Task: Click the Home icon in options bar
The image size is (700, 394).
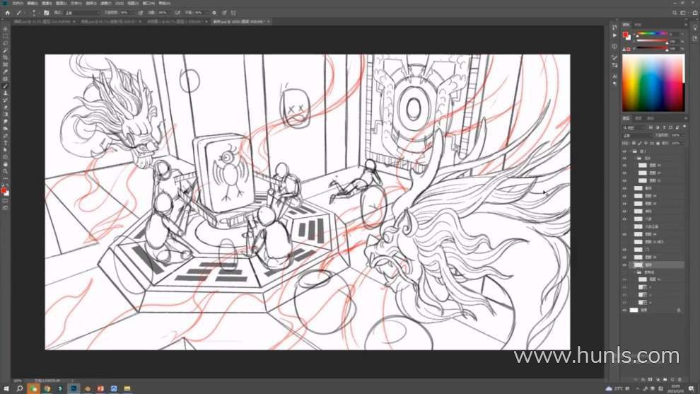Action: 7,13
